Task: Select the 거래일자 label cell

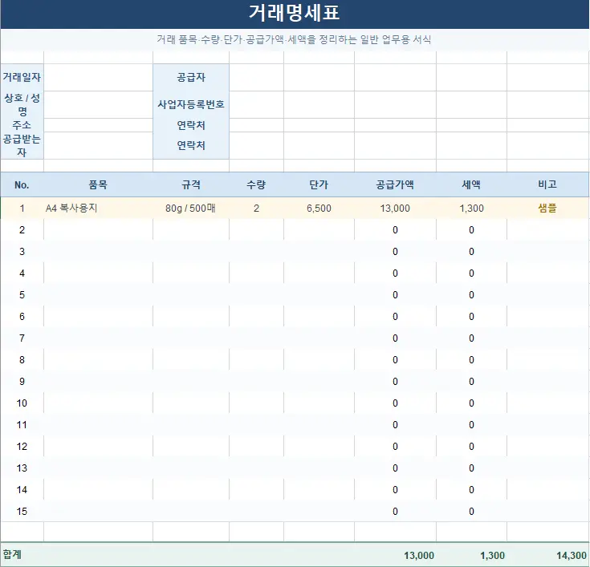Action: [22, 77]
